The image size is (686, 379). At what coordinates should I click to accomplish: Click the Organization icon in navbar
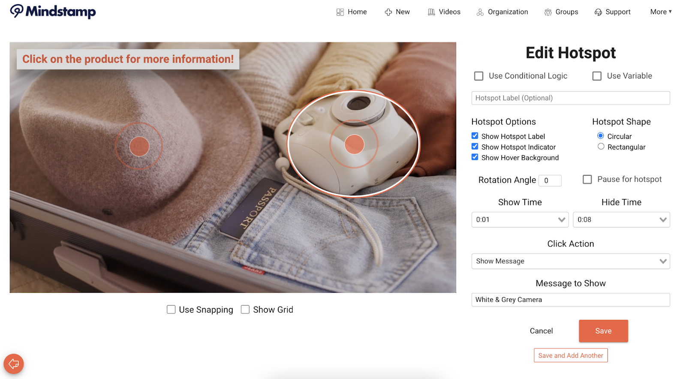(480, 12)
